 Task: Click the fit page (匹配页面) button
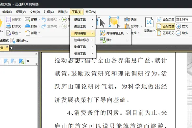tap(166, 19)
